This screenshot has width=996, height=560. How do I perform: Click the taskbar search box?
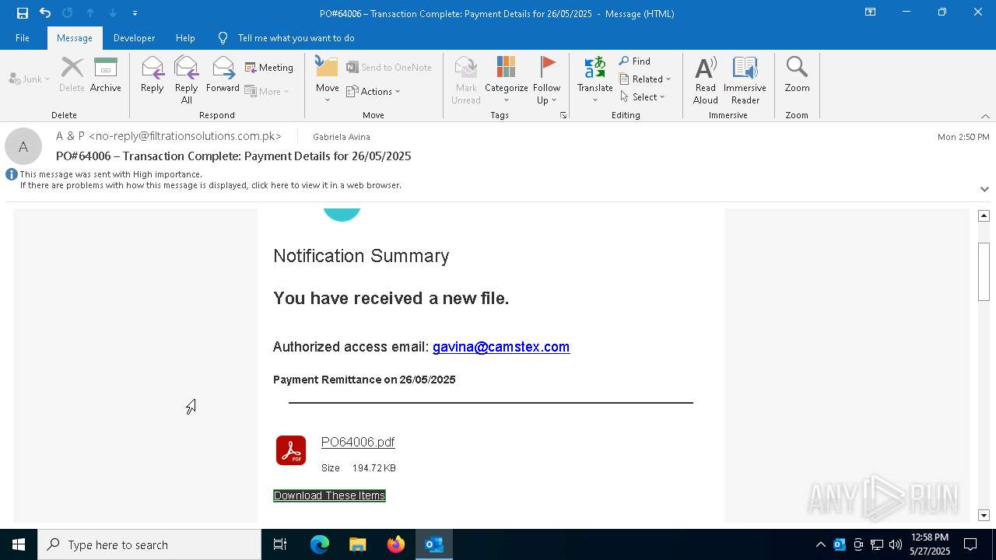click(149, 544)
